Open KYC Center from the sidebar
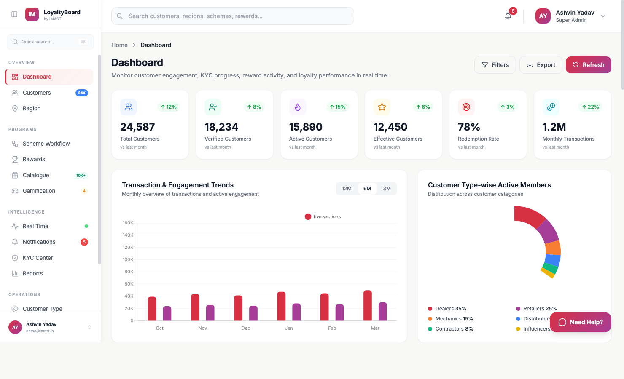This screenshot has height=379, width=624. (x=38, y=258)
